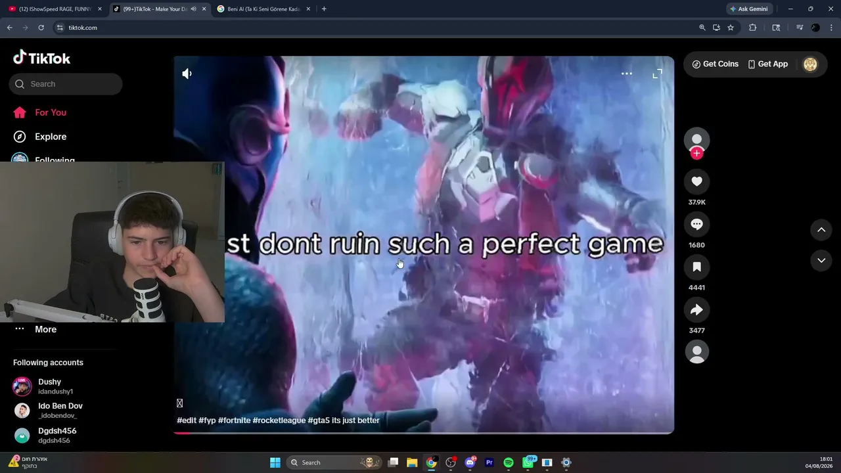Mute the TikTok tab via its audio icon
This screenshot has width=841, height=473.
coord(193,9)
